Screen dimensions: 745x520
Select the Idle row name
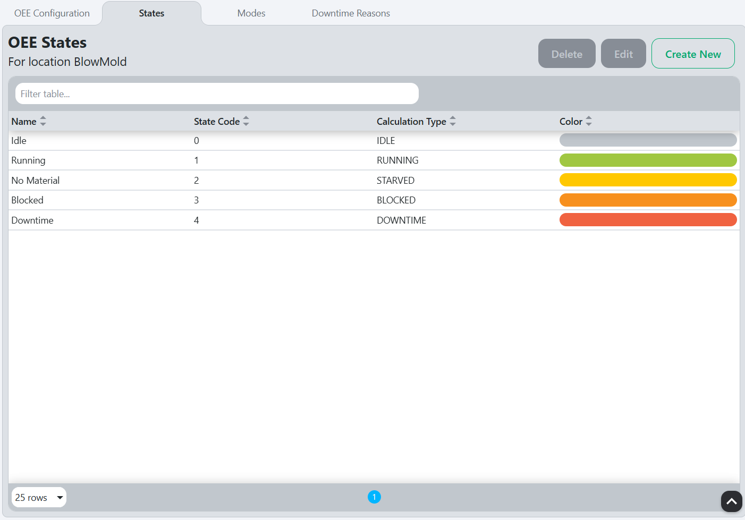19,141
